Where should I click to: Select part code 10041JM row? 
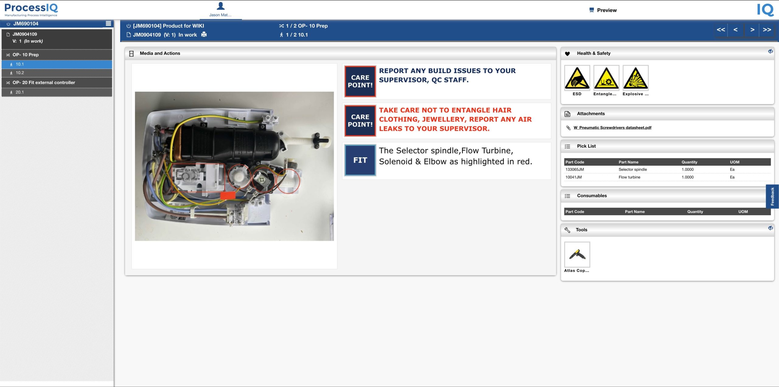point(667,177)
